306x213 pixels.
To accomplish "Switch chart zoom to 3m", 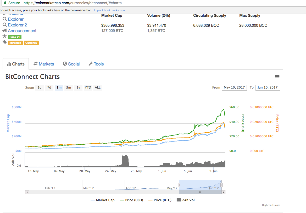I will (69, 88).
